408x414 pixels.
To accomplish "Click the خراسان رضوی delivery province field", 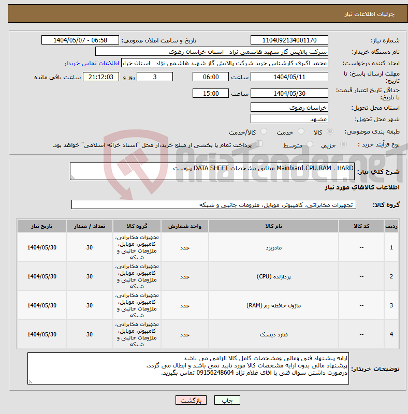I will point(289,108).
